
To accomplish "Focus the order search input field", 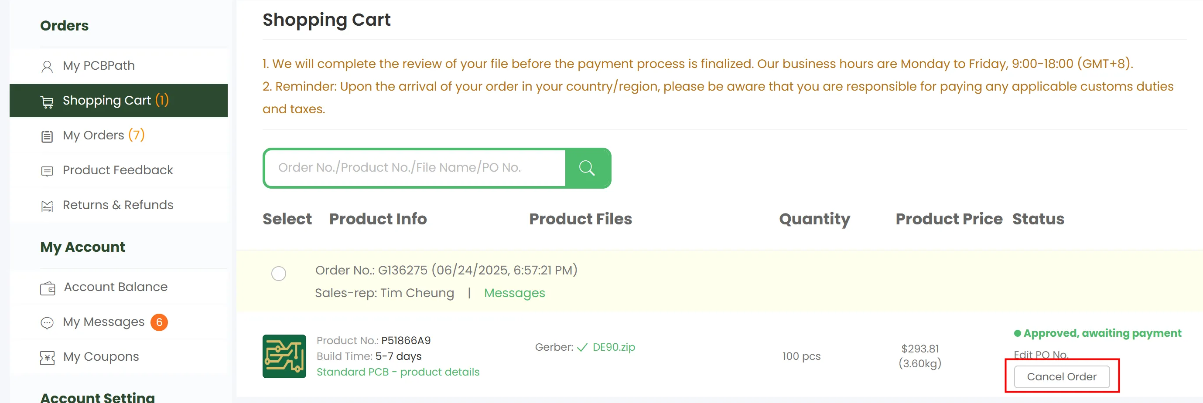I will tap(415, 168).
